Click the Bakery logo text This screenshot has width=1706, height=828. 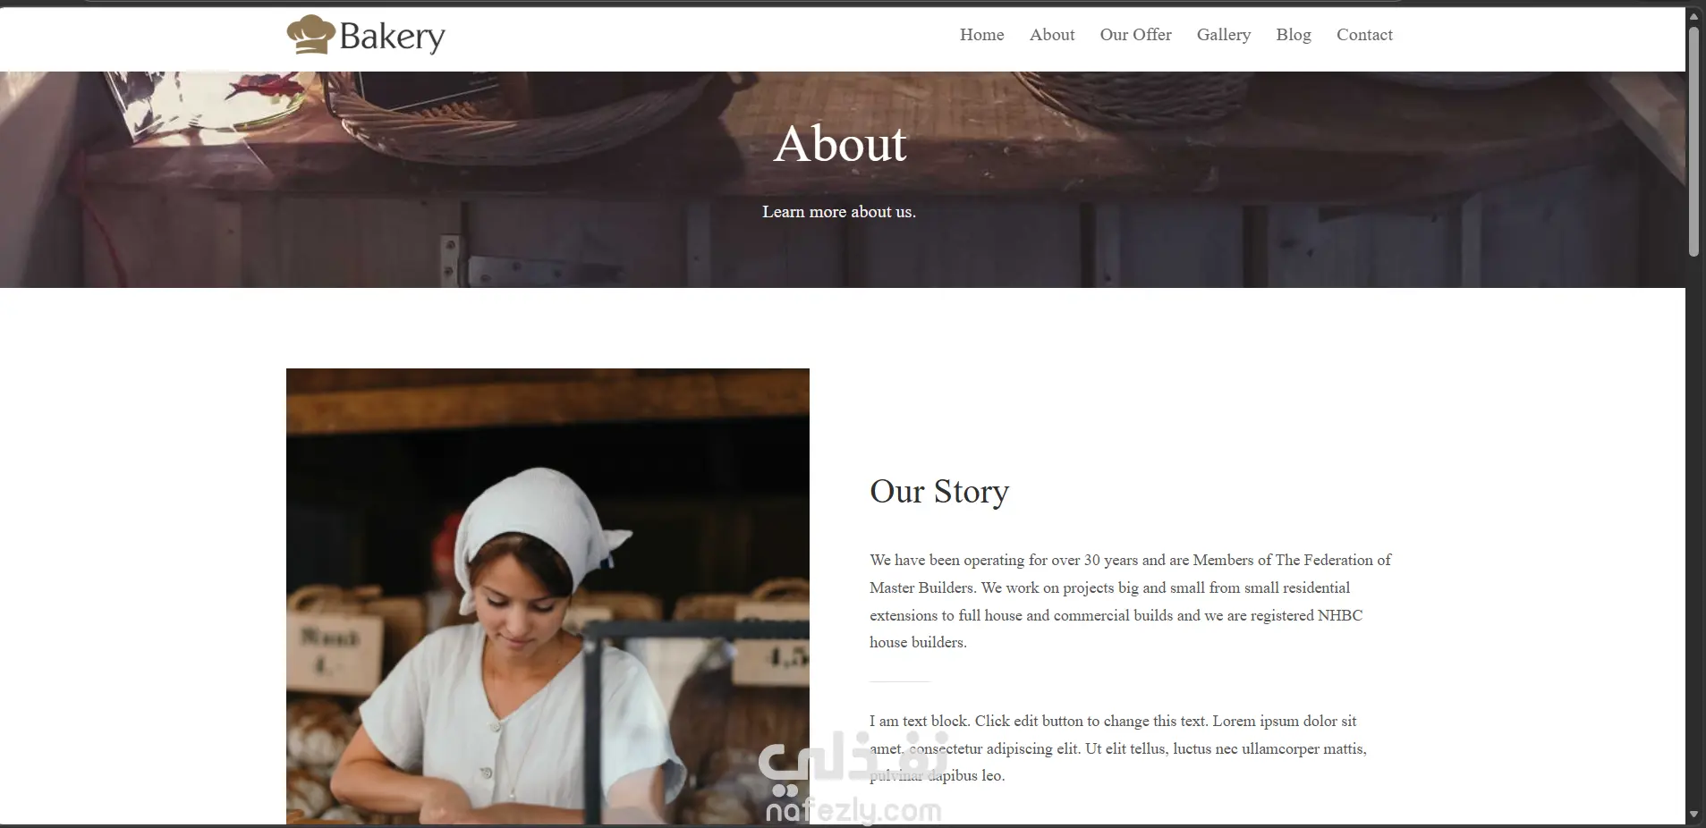(x=392, y=37)
